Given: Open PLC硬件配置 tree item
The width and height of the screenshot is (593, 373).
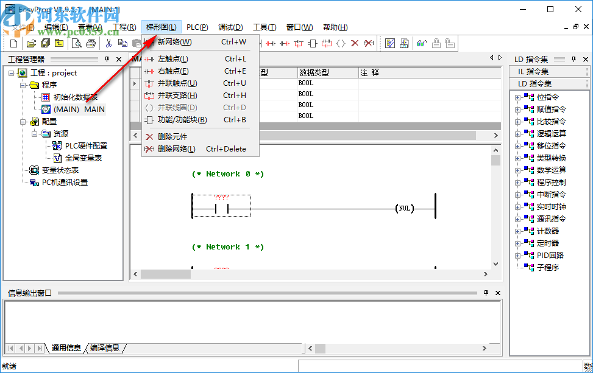Looking at the screenshot, I should point(86,145).
